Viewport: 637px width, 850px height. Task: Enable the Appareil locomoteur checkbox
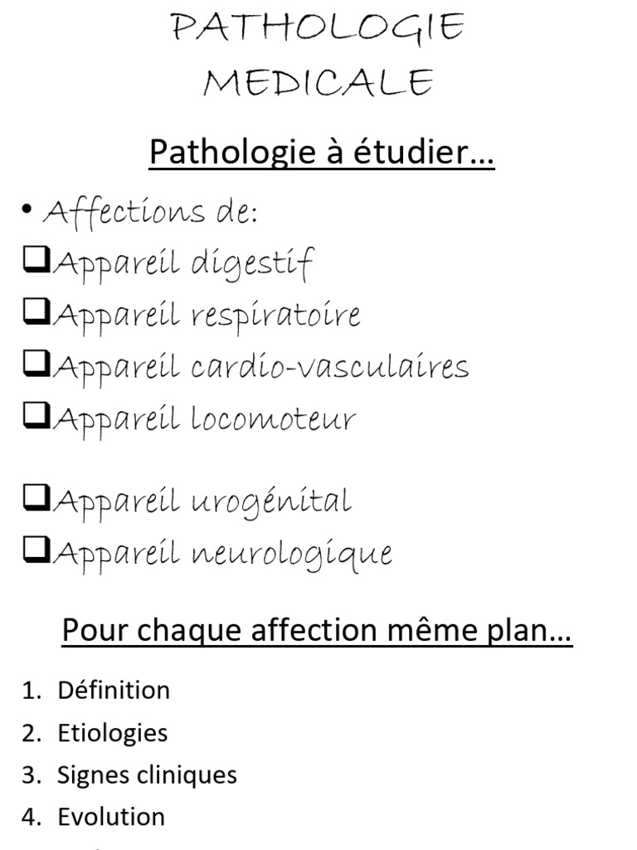36,415
